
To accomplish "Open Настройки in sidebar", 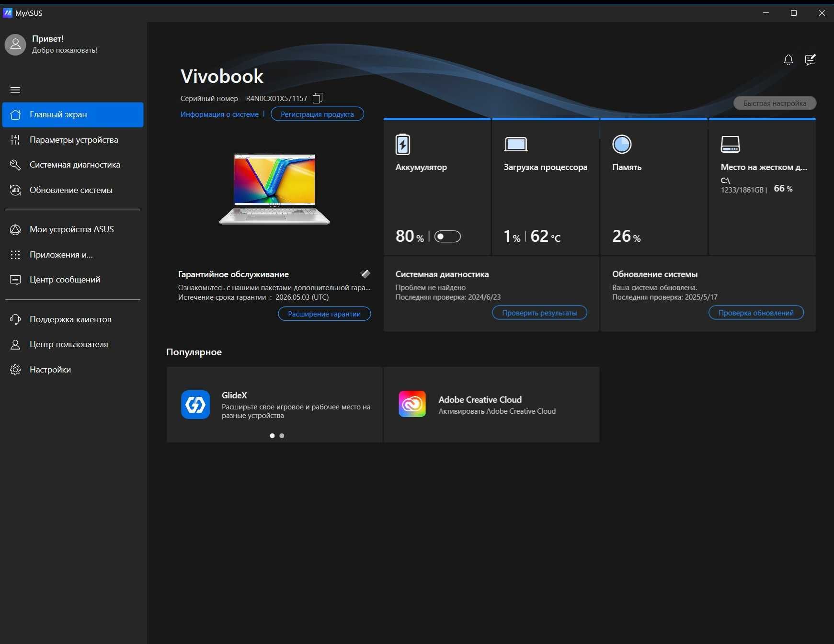I will 73,370.
